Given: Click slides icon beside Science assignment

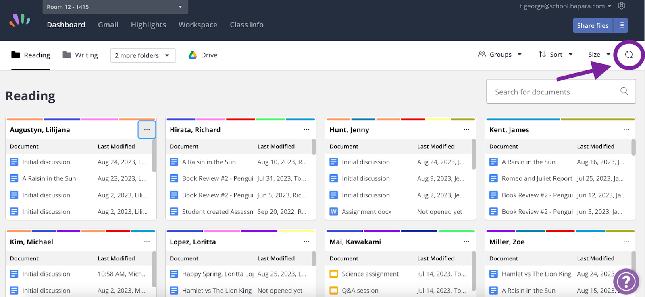Looking at the screenshot, I should pos(334,274).
